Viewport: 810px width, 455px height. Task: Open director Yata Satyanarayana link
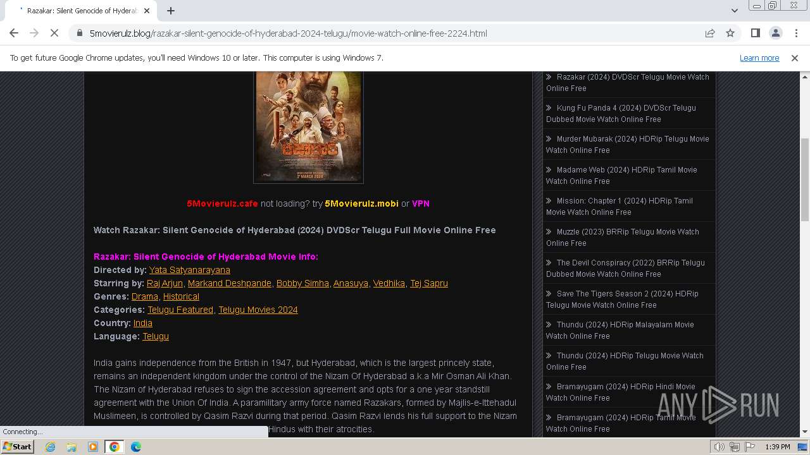click(x=190, y=270)
